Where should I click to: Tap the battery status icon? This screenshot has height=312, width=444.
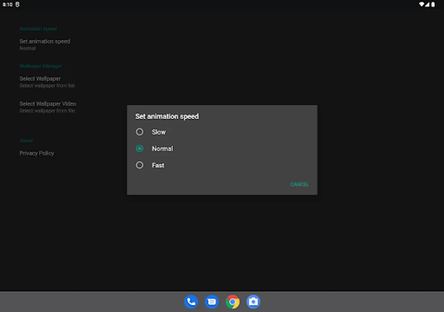click(433, 5)
